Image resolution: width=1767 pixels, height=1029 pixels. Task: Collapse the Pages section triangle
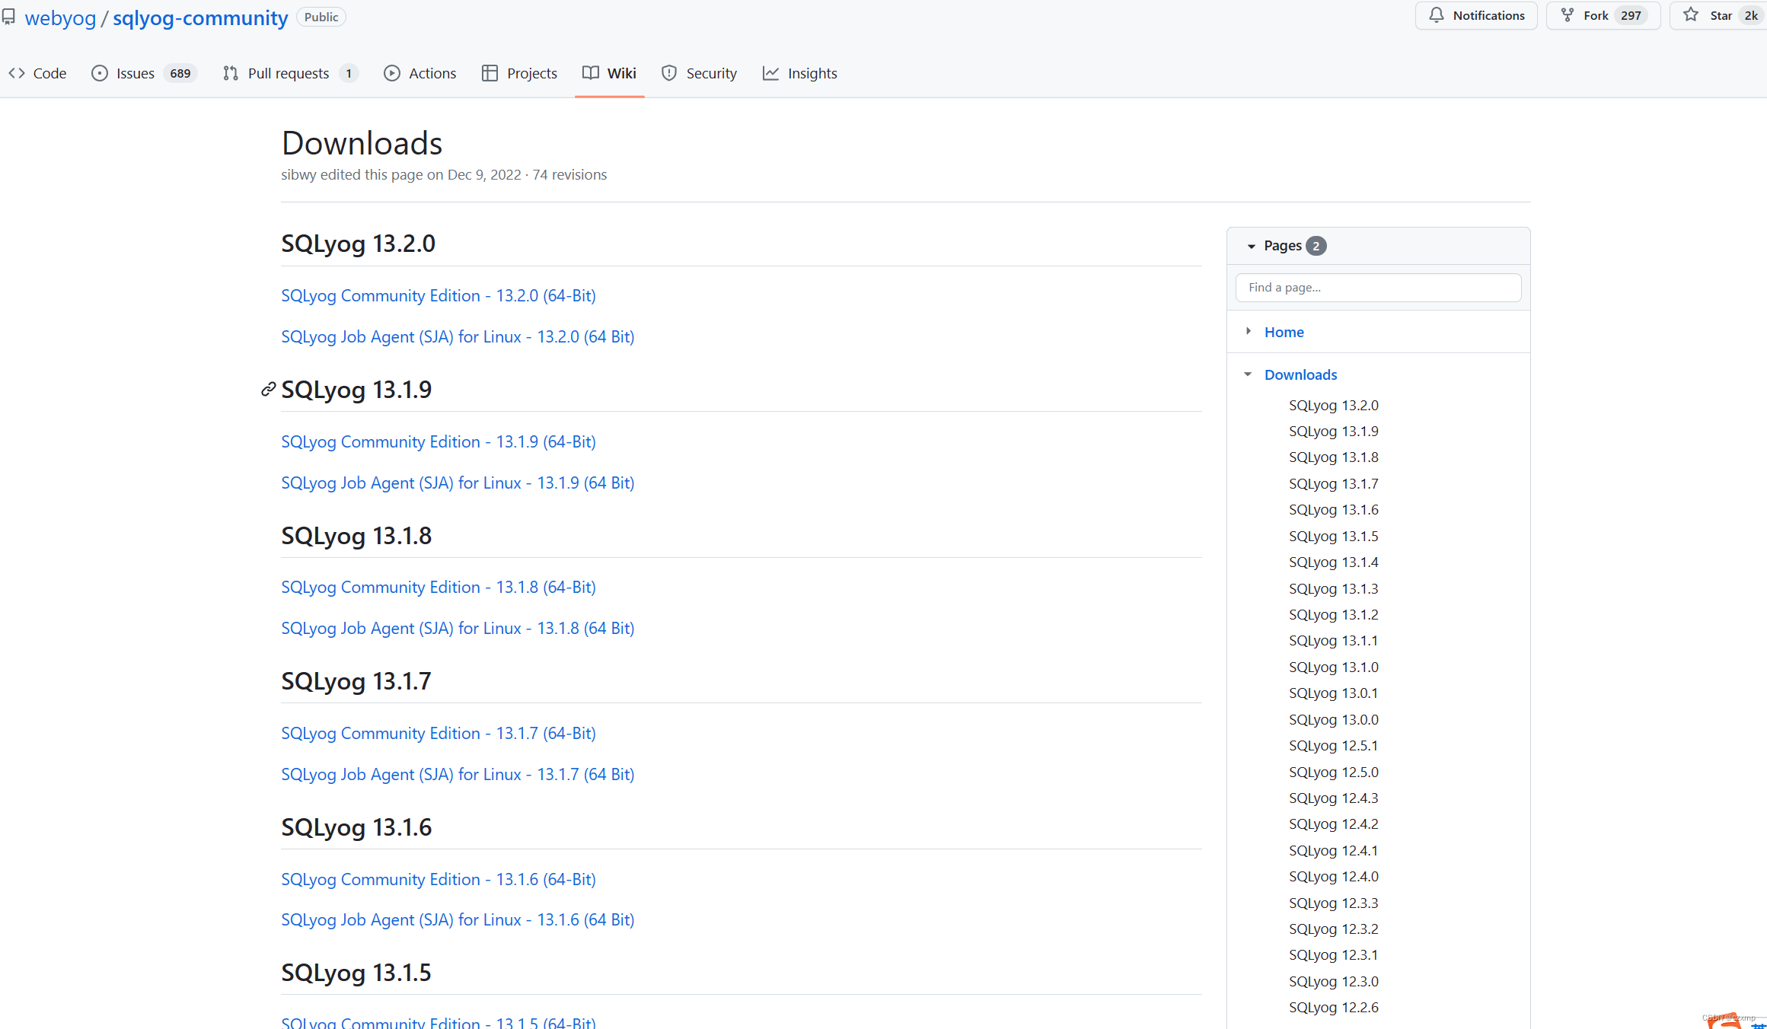(1251, 246)
